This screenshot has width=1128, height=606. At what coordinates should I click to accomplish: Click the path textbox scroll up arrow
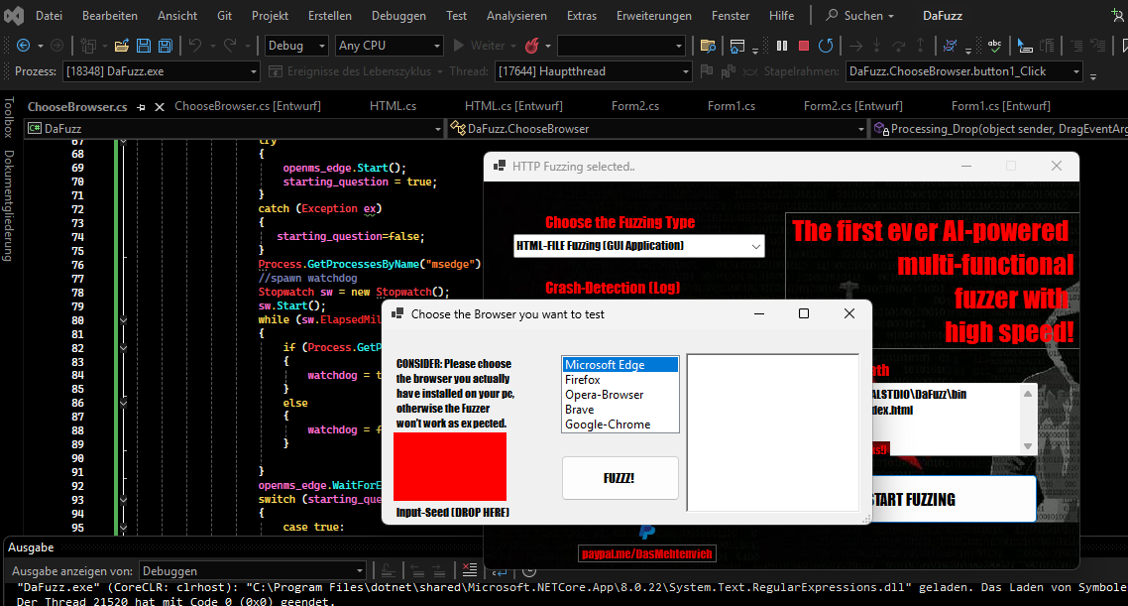[x=1027, y=394]
